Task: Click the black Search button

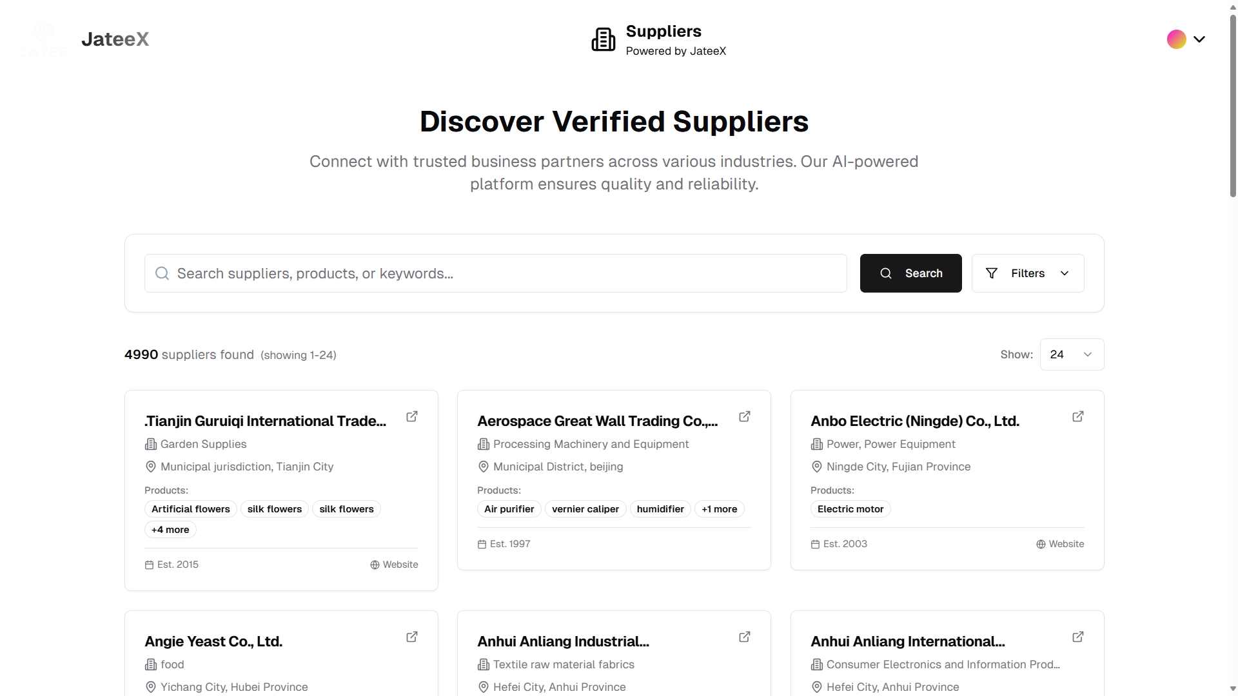Action: 910,273
